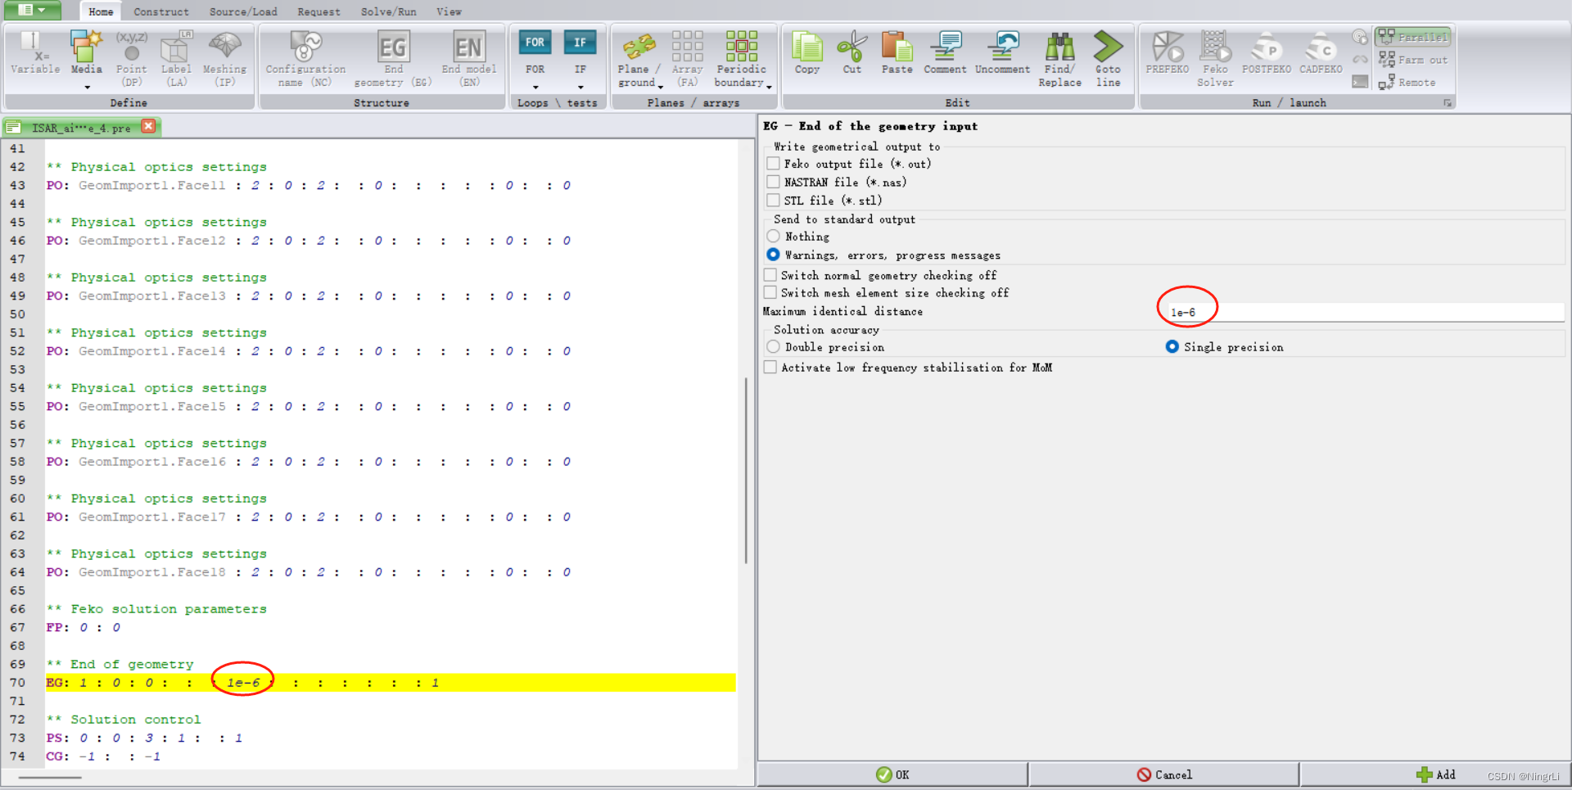This screenshot has width=1572, height=790.
Task: Open the Source/Load ribbon tab
Action: pos(243,11)
